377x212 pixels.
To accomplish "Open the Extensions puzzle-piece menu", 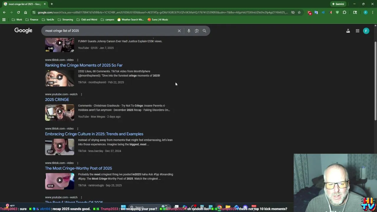I will coord(344,12).
